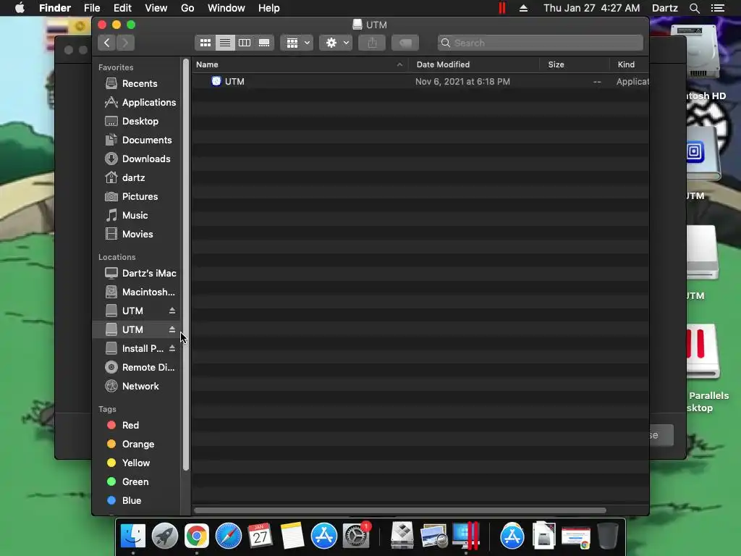Click the sidebar vertical scrollbar
Viewport: 741px width, 556px height.
tap(186, 265)
